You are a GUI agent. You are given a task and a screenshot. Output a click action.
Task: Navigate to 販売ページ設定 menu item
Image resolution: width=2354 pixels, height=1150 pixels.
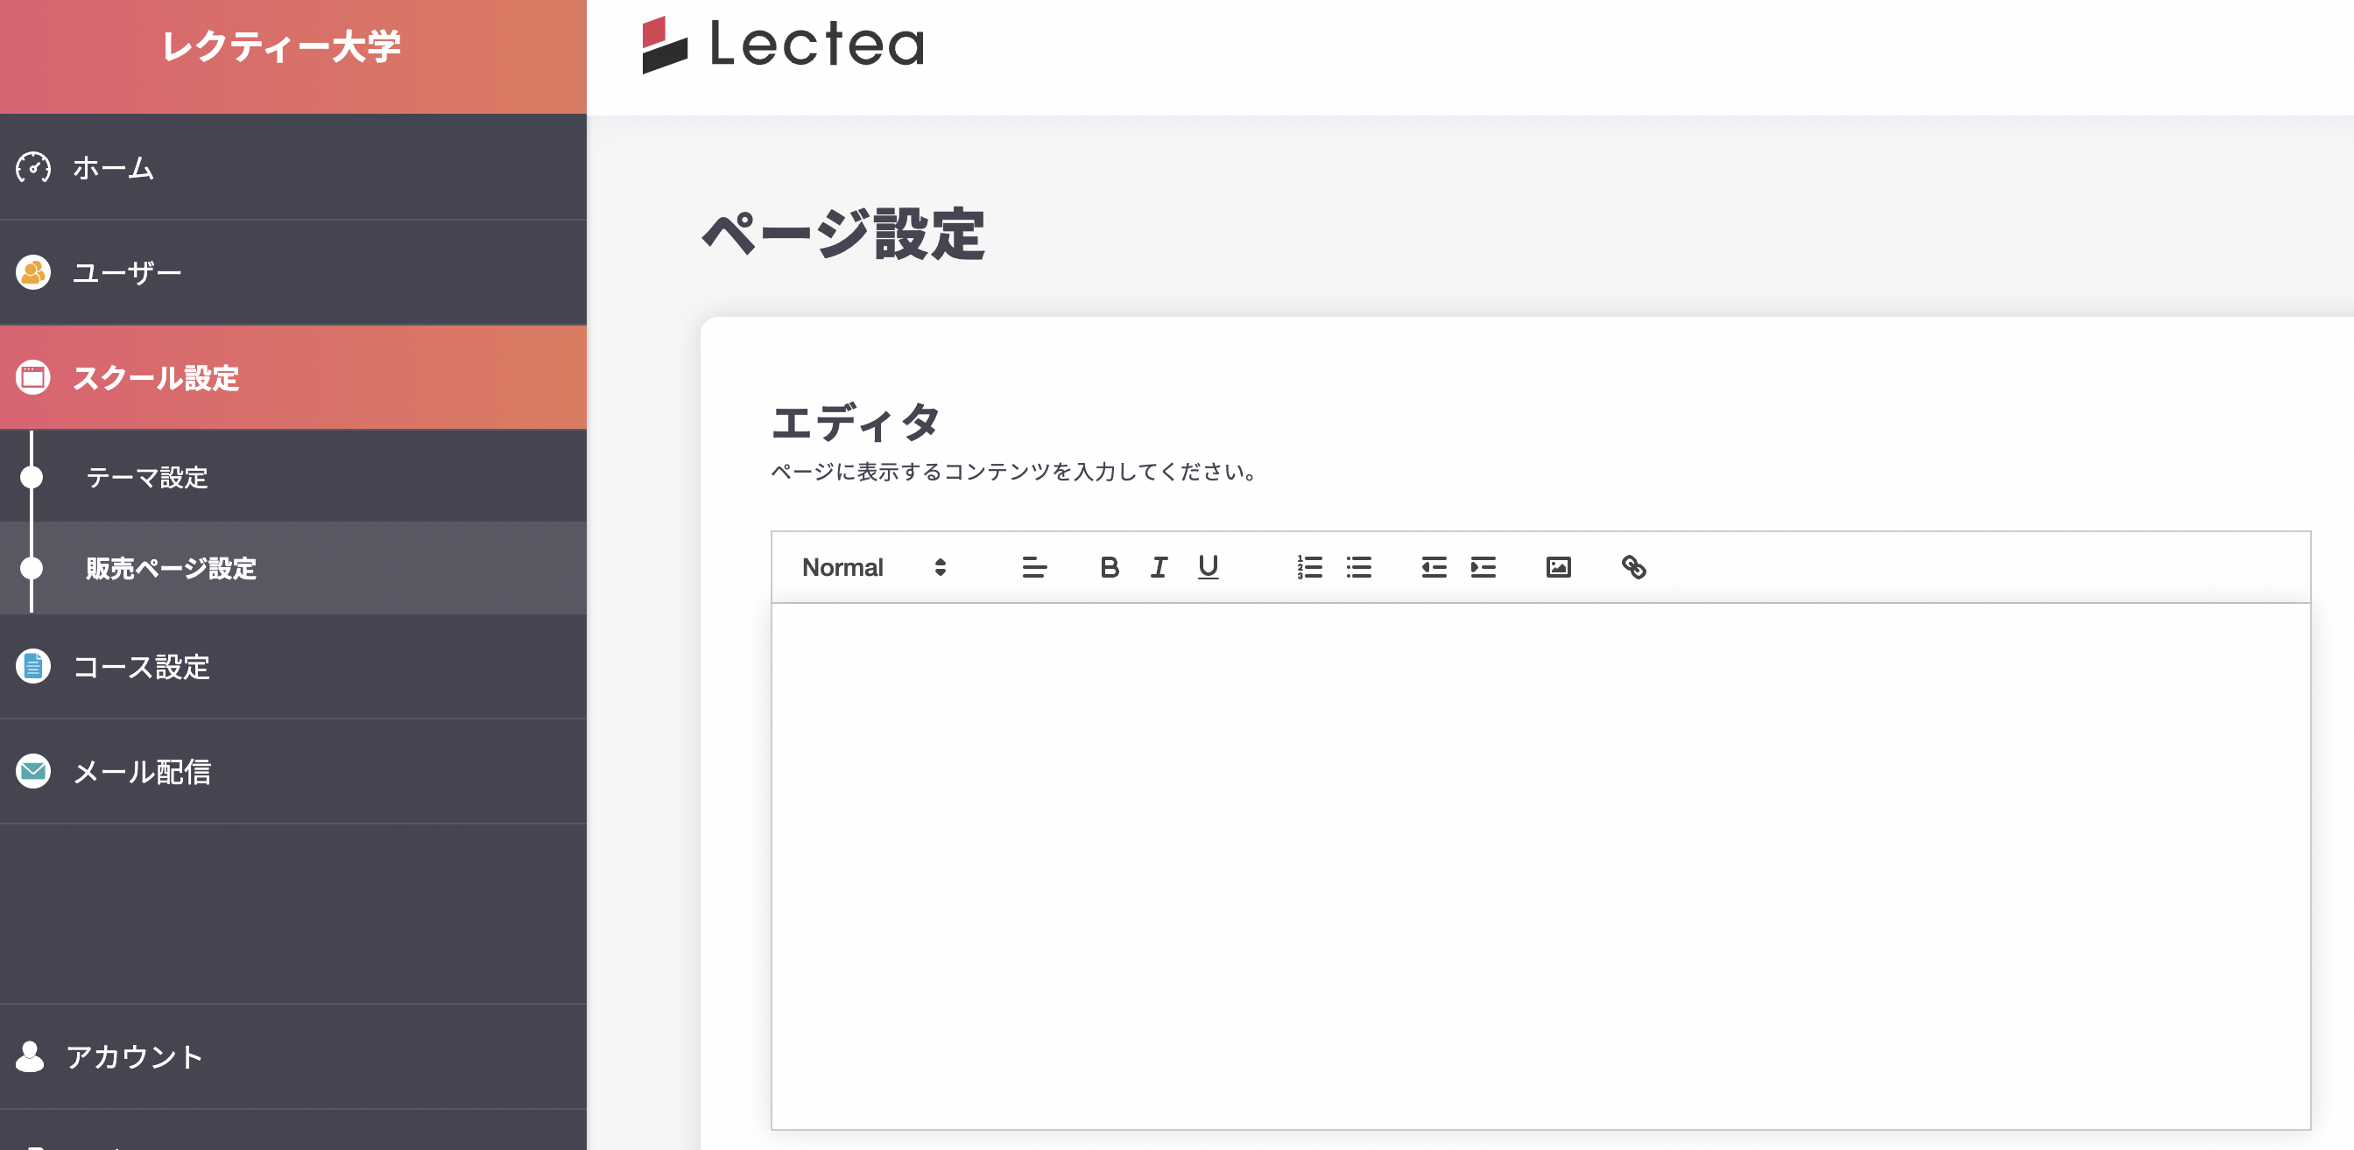point(168,567)
